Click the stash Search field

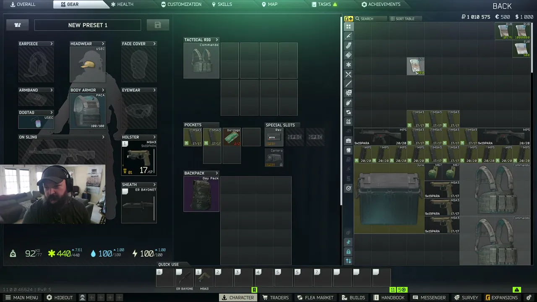pos(371,19)
